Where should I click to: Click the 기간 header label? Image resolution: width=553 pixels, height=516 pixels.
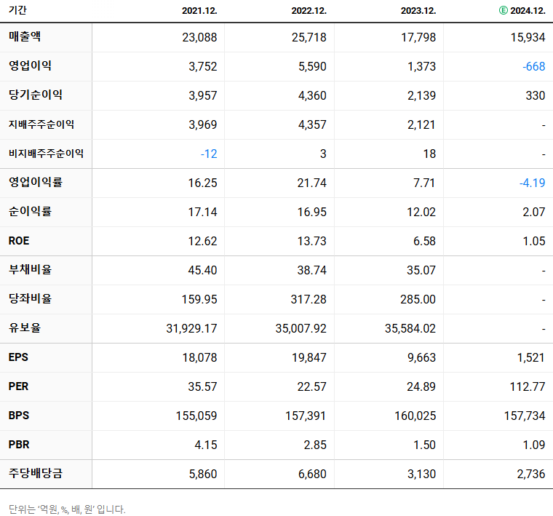pos(17,10)
